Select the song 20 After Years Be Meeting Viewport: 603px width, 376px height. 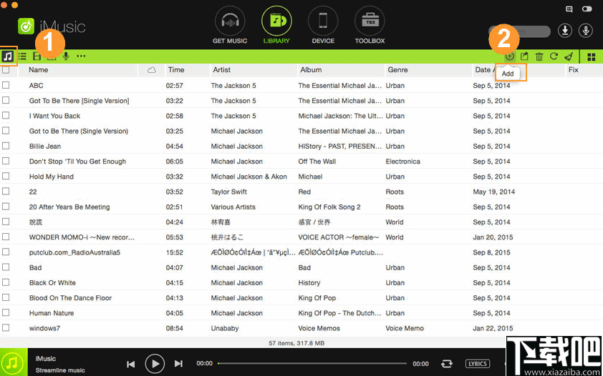point(69,207)
